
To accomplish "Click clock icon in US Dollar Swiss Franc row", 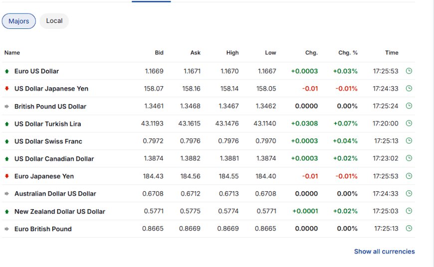I will 409,140.
